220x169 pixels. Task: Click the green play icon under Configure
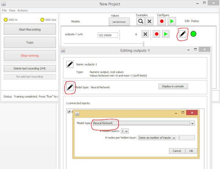pyautogui.click(x=171, y=21)
